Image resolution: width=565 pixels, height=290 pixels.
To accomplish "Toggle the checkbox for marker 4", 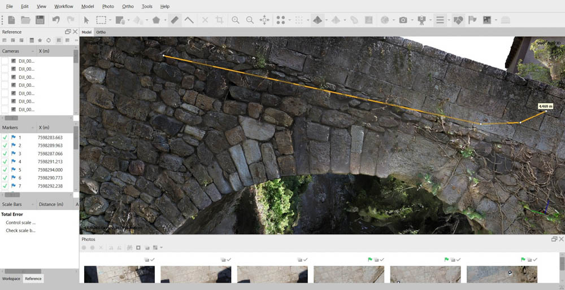I will coord(5,161).
